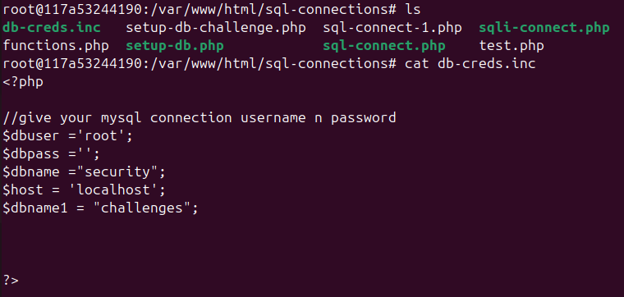Click the 'cat db-creds.inc' command text
This screenshot has width=624, height=297.
point(470,64)
